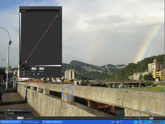Click the add-taste icon beside the Manual preset
The height and width of the screenshot is (124, 165).
(x=61, y=11)
